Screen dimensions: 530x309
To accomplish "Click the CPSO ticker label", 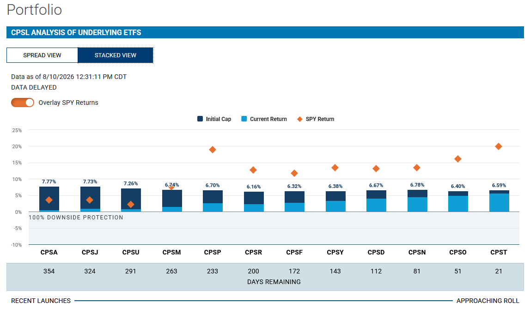I will pos(458,252).
